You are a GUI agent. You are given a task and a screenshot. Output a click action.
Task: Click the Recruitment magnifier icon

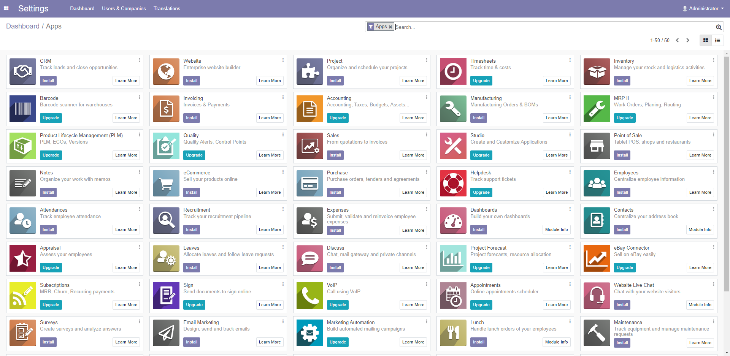(166, 220)
